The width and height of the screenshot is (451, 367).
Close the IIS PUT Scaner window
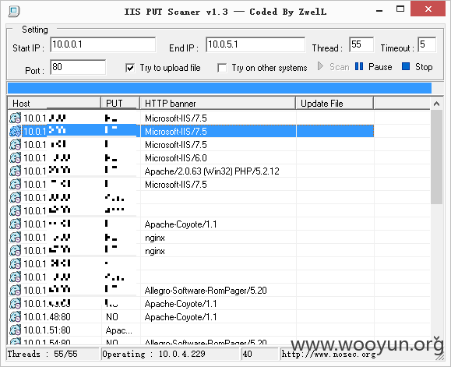pos(428,9)
